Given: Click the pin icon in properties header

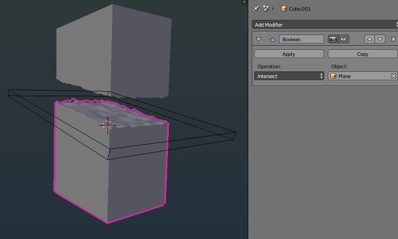Looking at the screenshot, I should [x=256, y=8].
